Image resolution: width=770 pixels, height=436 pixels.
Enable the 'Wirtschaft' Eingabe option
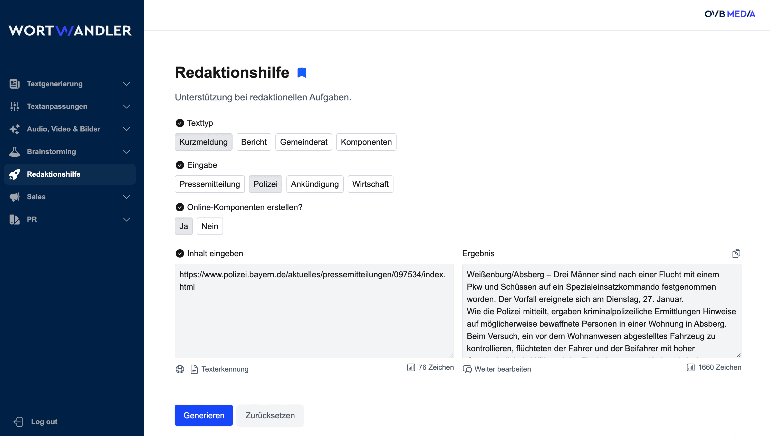pyautogui.click(x=370, y=184)
